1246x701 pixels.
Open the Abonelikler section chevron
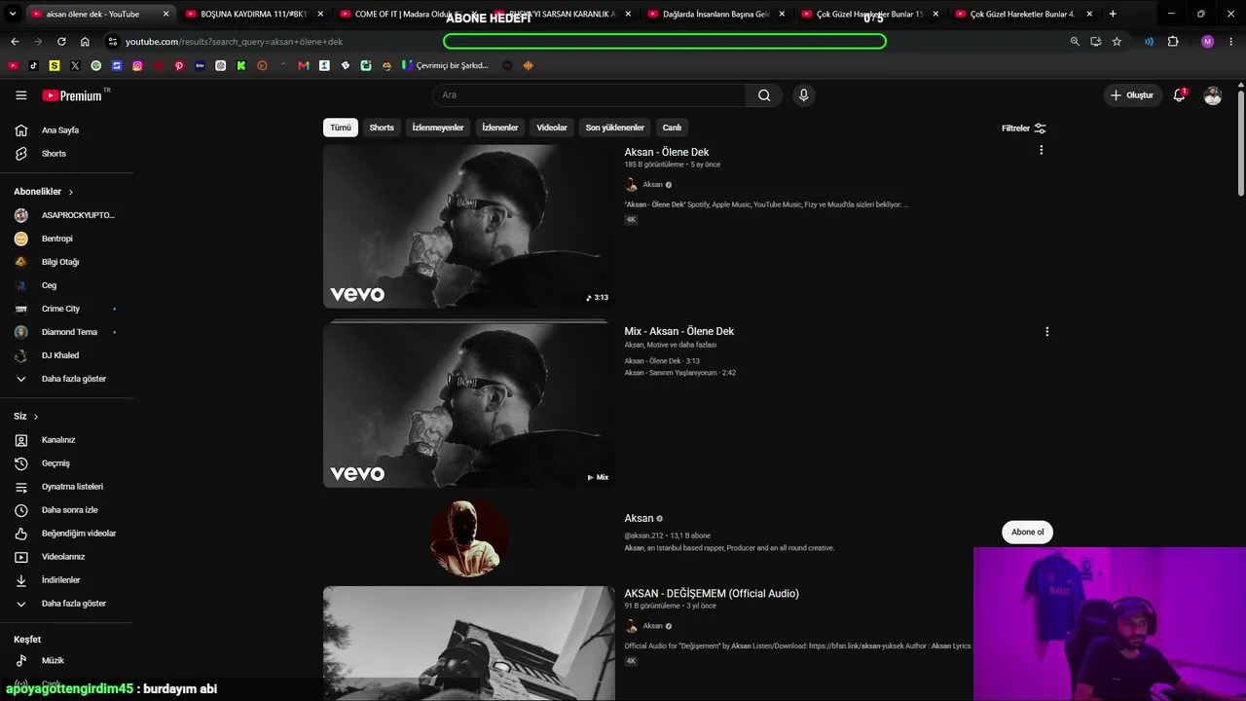point(71,192)
